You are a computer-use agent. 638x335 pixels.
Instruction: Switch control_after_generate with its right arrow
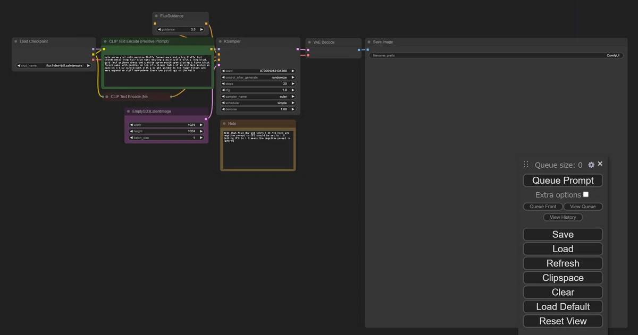click(293, 78)
